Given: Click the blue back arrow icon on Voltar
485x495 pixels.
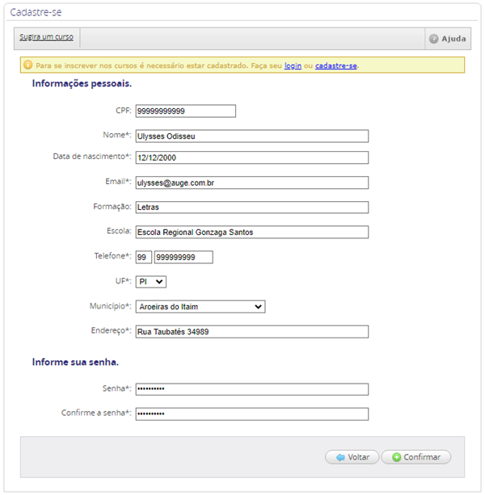Looking at the screenshot, I should [340, 457].
